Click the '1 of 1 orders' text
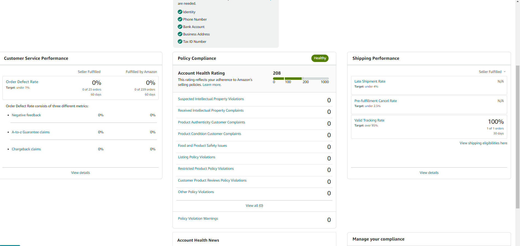 click(495, 129)
